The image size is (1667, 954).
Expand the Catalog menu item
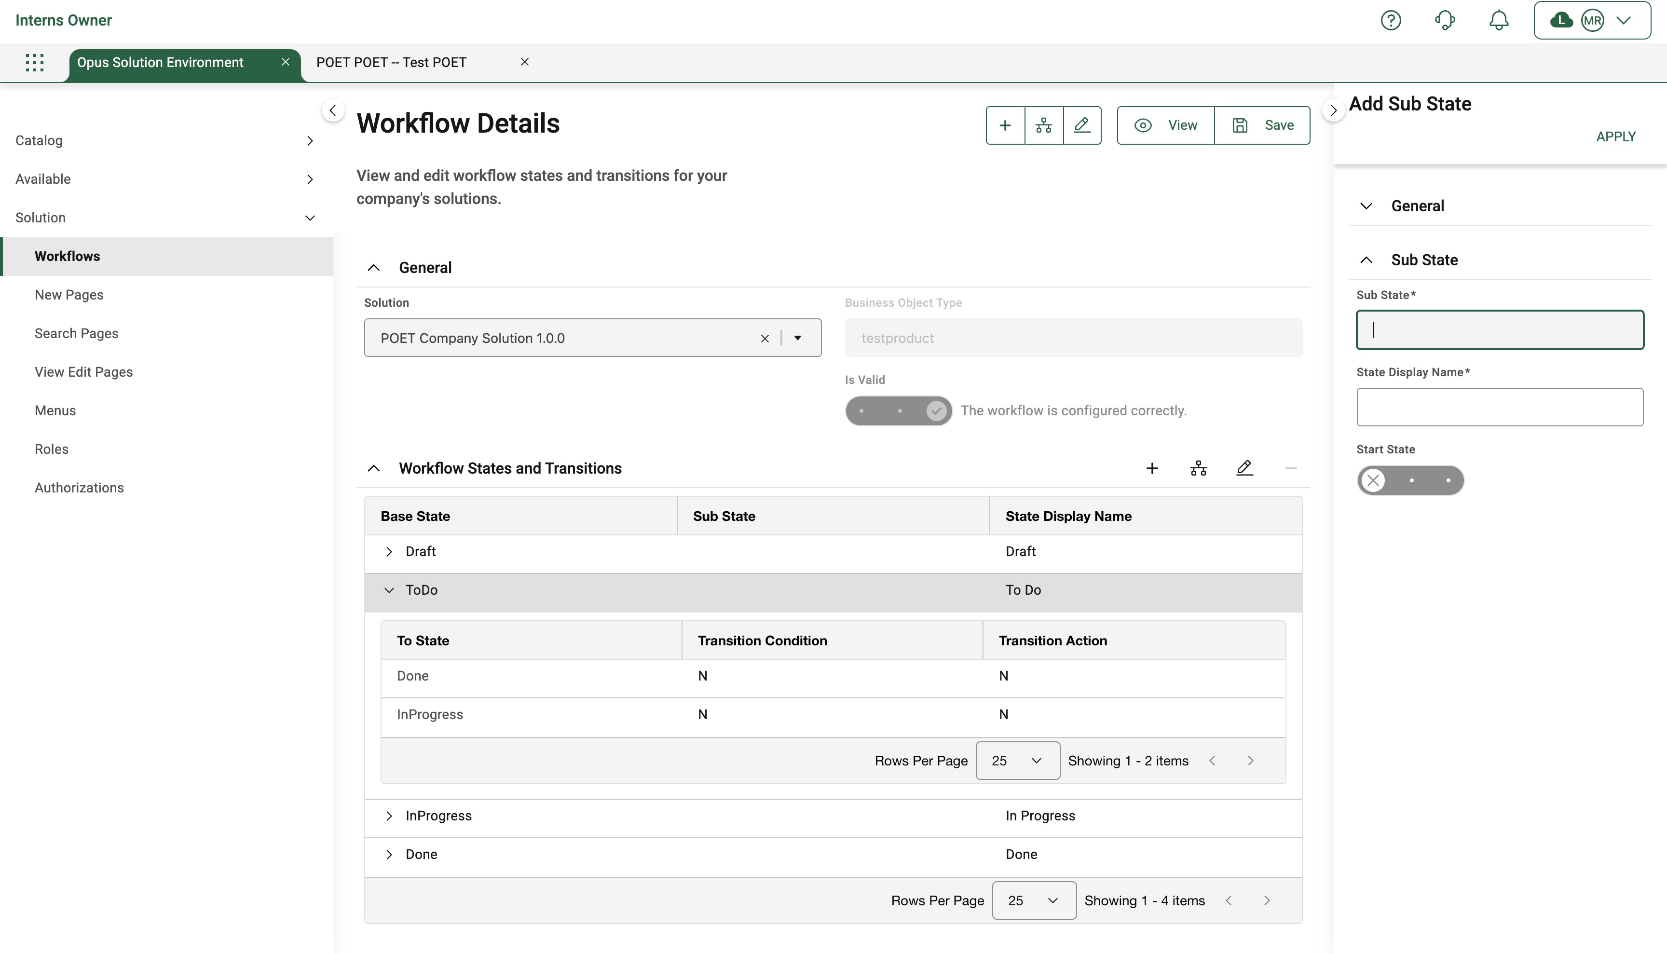coord(166,140)
